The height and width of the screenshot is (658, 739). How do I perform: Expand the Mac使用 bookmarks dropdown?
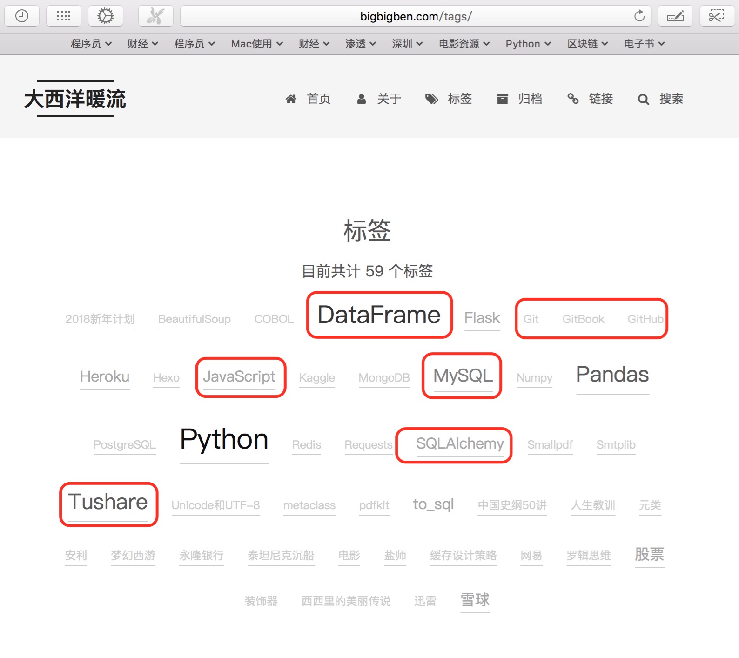(x=257, y=44)
